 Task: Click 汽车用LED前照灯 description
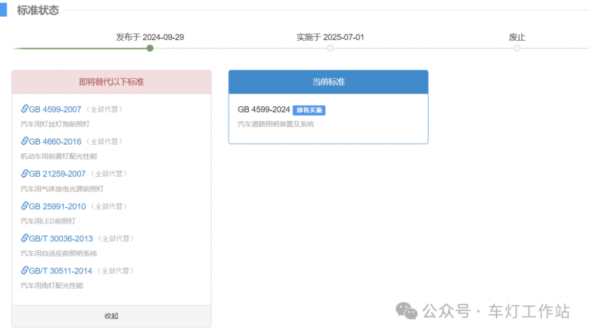[48, 221]
